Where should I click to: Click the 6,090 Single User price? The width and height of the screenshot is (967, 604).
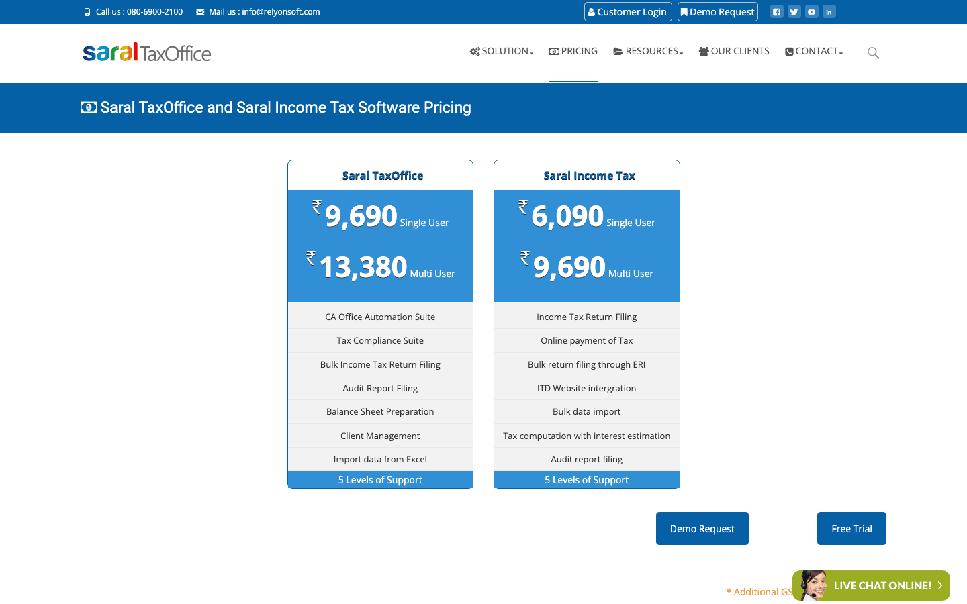[x=586, y=216]
